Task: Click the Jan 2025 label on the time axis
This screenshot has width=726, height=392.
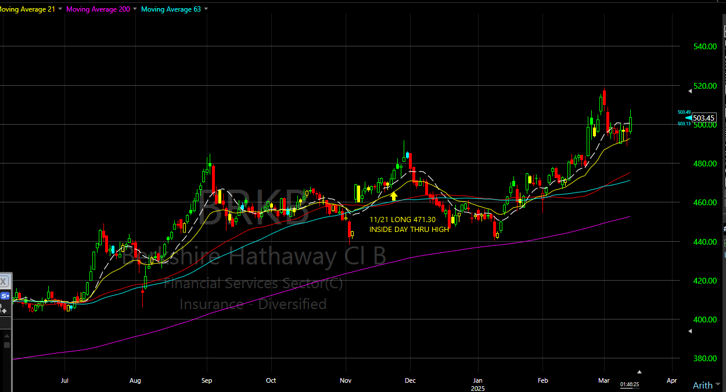Action: point(478,384)
